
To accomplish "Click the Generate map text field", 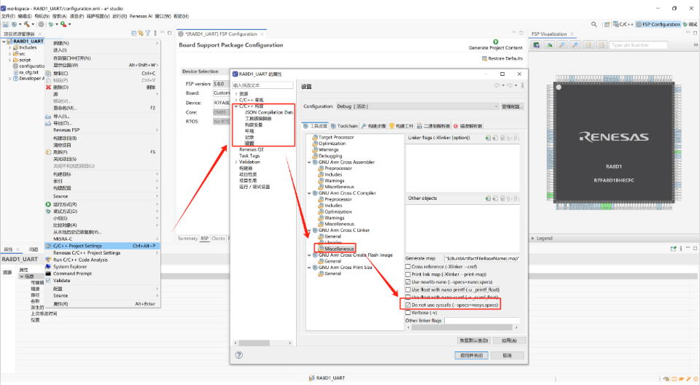I will 481,259.
